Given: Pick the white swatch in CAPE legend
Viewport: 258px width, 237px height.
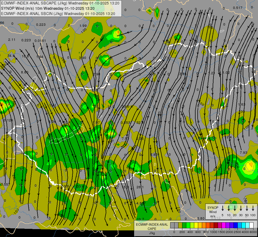Looking at the screenshot, I should click(x=251, y=225).
